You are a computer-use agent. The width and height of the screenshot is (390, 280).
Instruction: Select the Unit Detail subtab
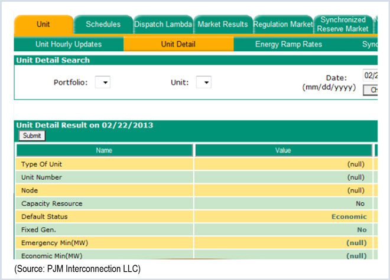tap(178, 44)
